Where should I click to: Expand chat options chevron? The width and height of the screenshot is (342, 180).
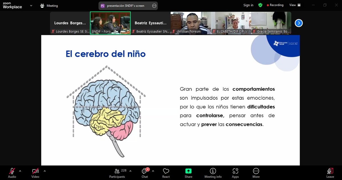pyautogui.click(x=153, y=171)
